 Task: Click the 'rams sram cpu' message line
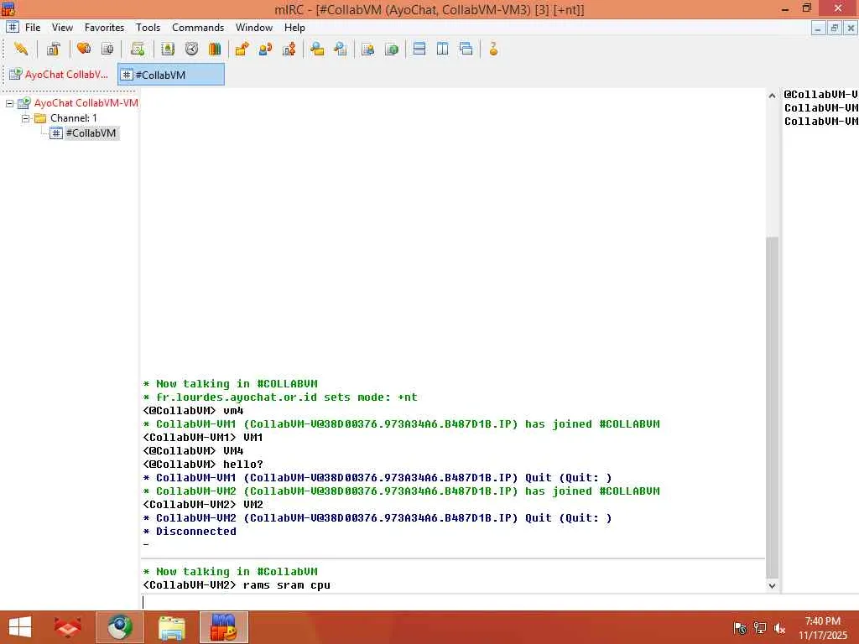(236, 584)
